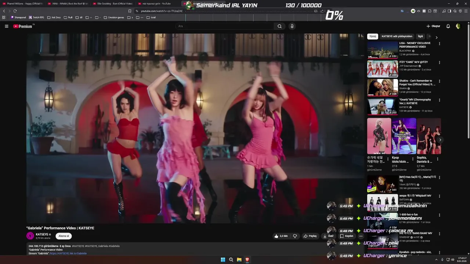Open the YouTube hamburger guide menu
The image size is (470, 264).
click(6, 26)
